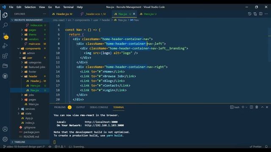Click the errors and warnings status indicator
The width and height of the screenshot is (271, 152).
[60, 147]
